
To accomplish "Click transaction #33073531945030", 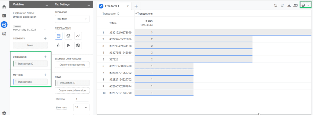I will pos(120,53).
